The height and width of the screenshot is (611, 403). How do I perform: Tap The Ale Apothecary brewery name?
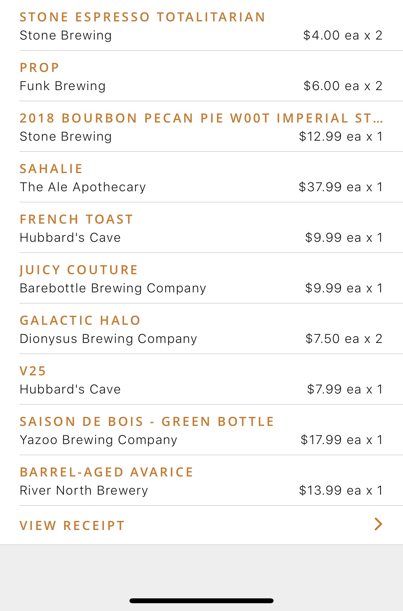[83, 187]
